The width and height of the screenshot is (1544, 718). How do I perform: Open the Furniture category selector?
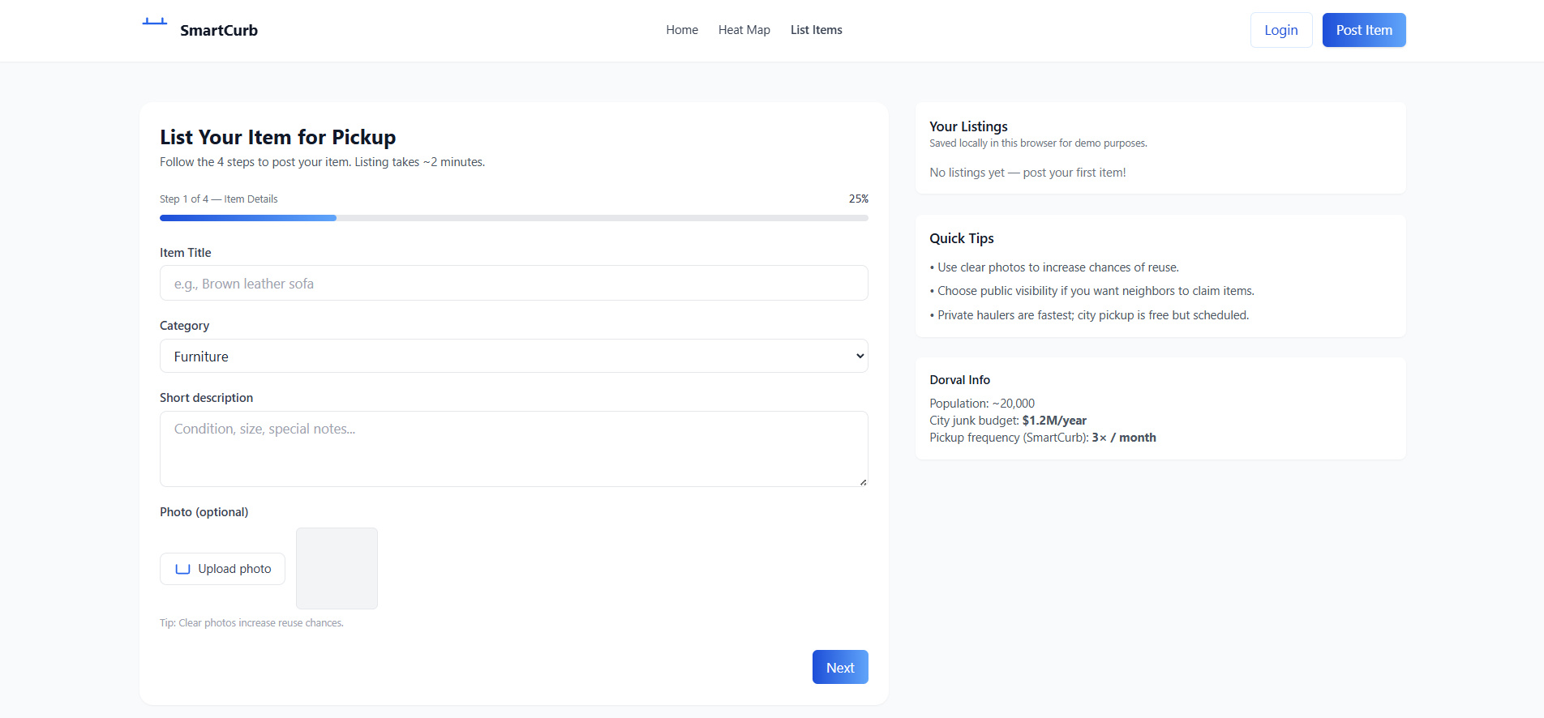[514, 357]
